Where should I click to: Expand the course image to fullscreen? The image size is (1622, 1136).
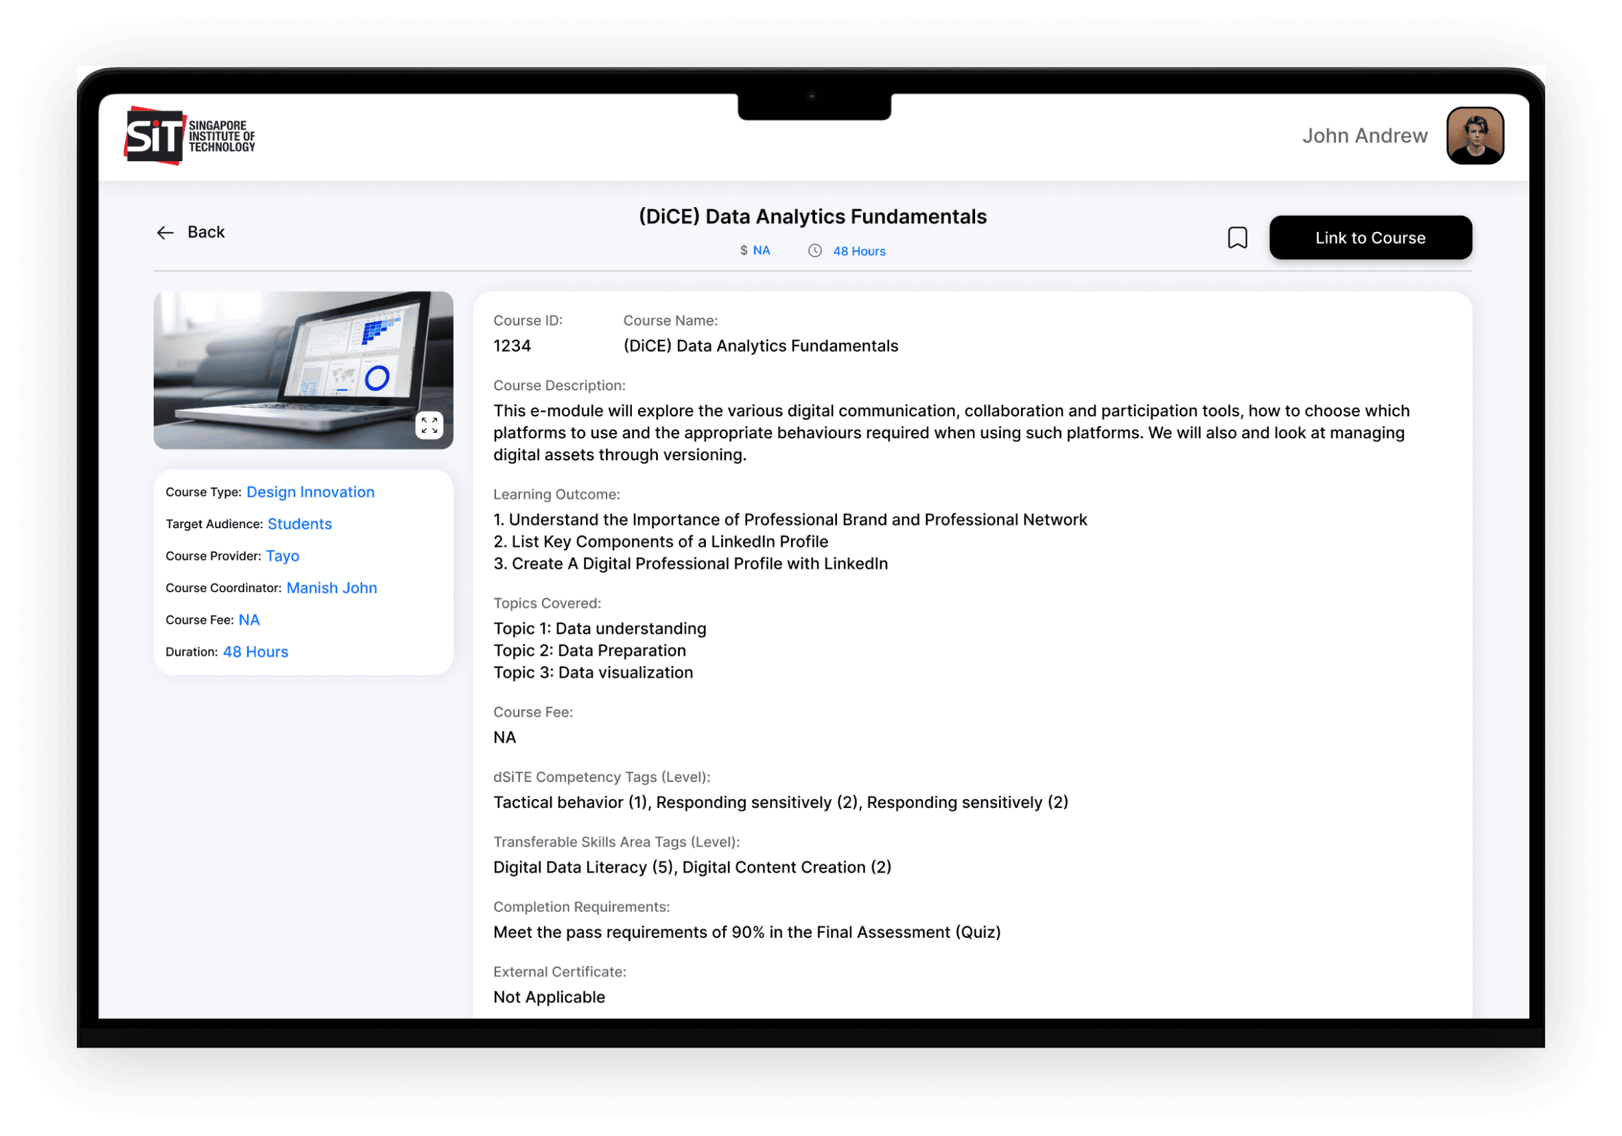pos(429,425)
